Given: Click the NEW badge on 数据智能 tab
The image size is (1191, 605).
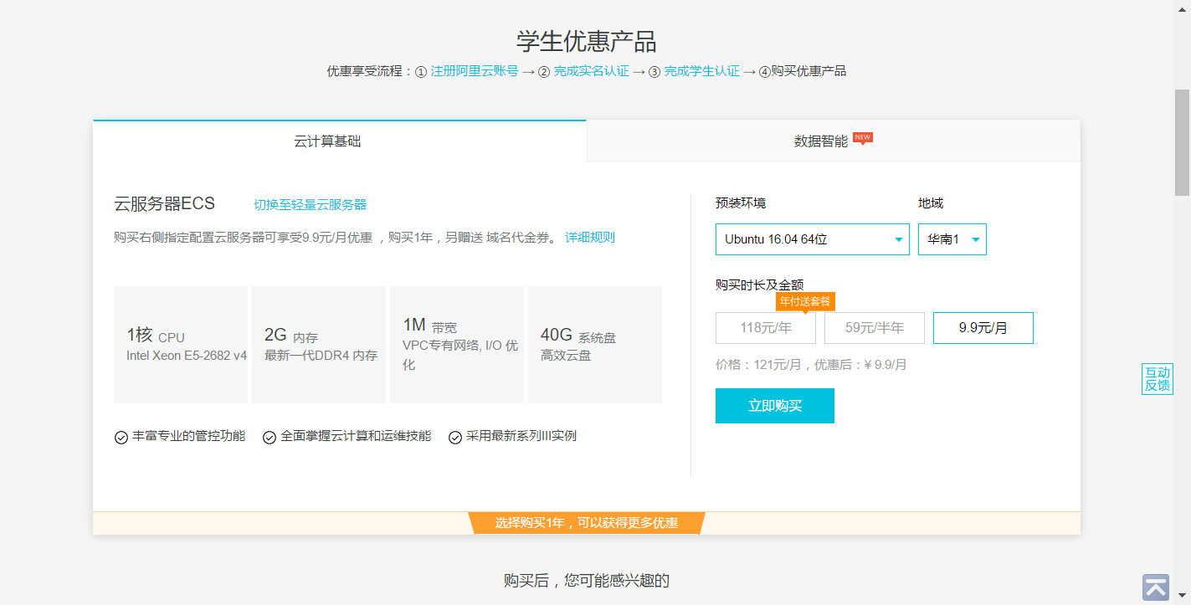Looking at the screenshot, I should point(863,137).
